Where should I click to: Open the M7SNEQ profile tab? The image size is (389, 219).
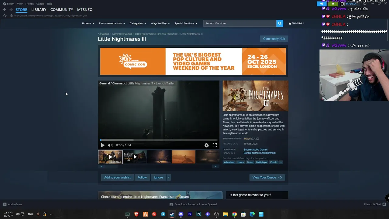(x=85, y=10)
